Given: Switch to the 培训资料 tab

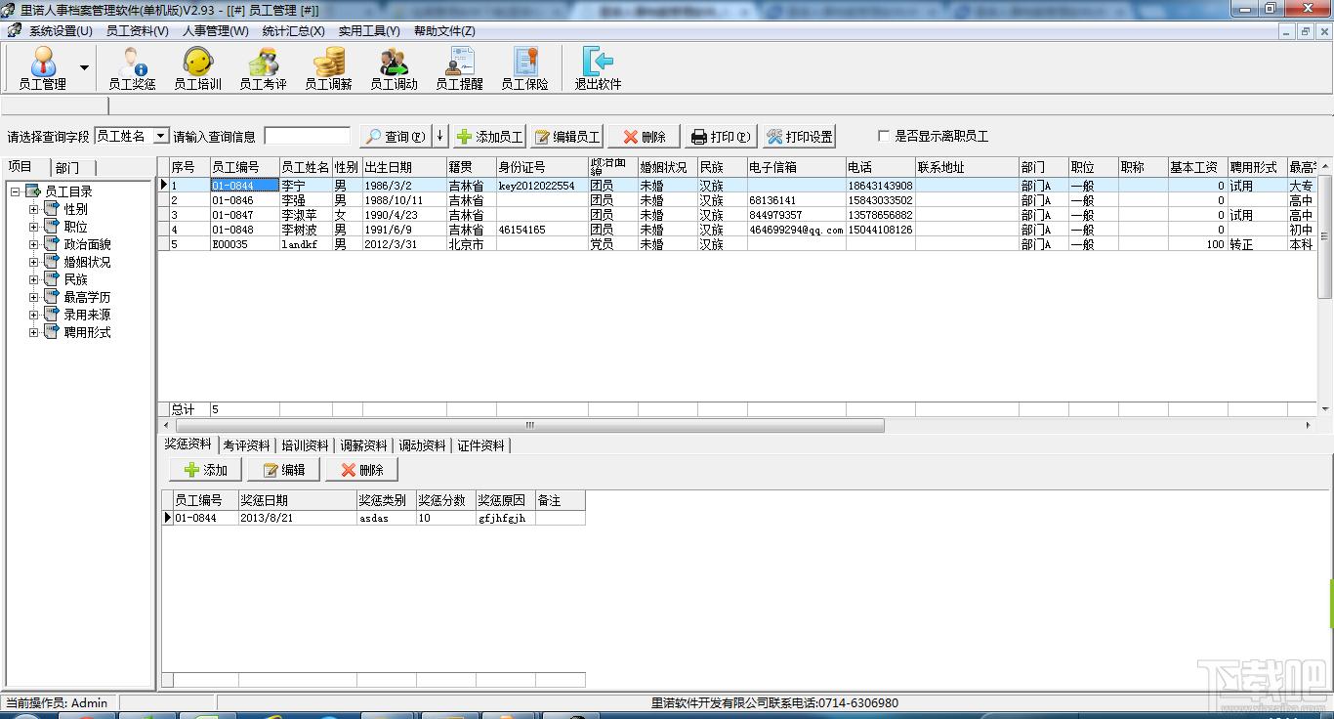Looking at the screenshot, I should [x=305, y=445].
